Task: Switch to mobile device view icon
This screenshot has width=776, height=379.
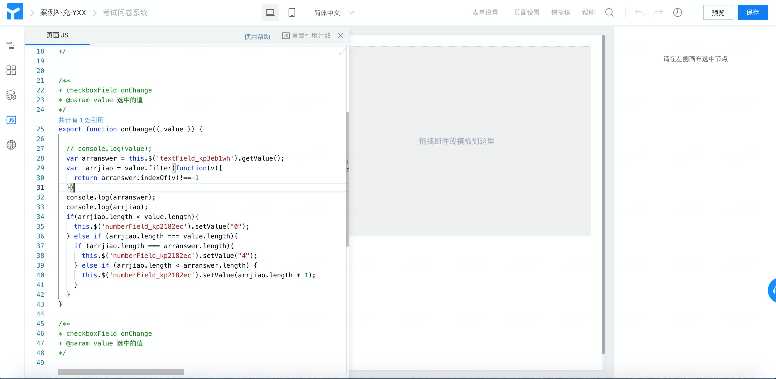Action: click(x=292, y=12)
